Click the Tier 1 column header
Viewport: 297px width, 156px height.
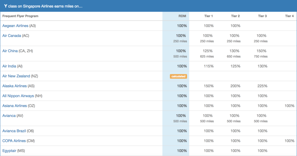coord(209,16)
